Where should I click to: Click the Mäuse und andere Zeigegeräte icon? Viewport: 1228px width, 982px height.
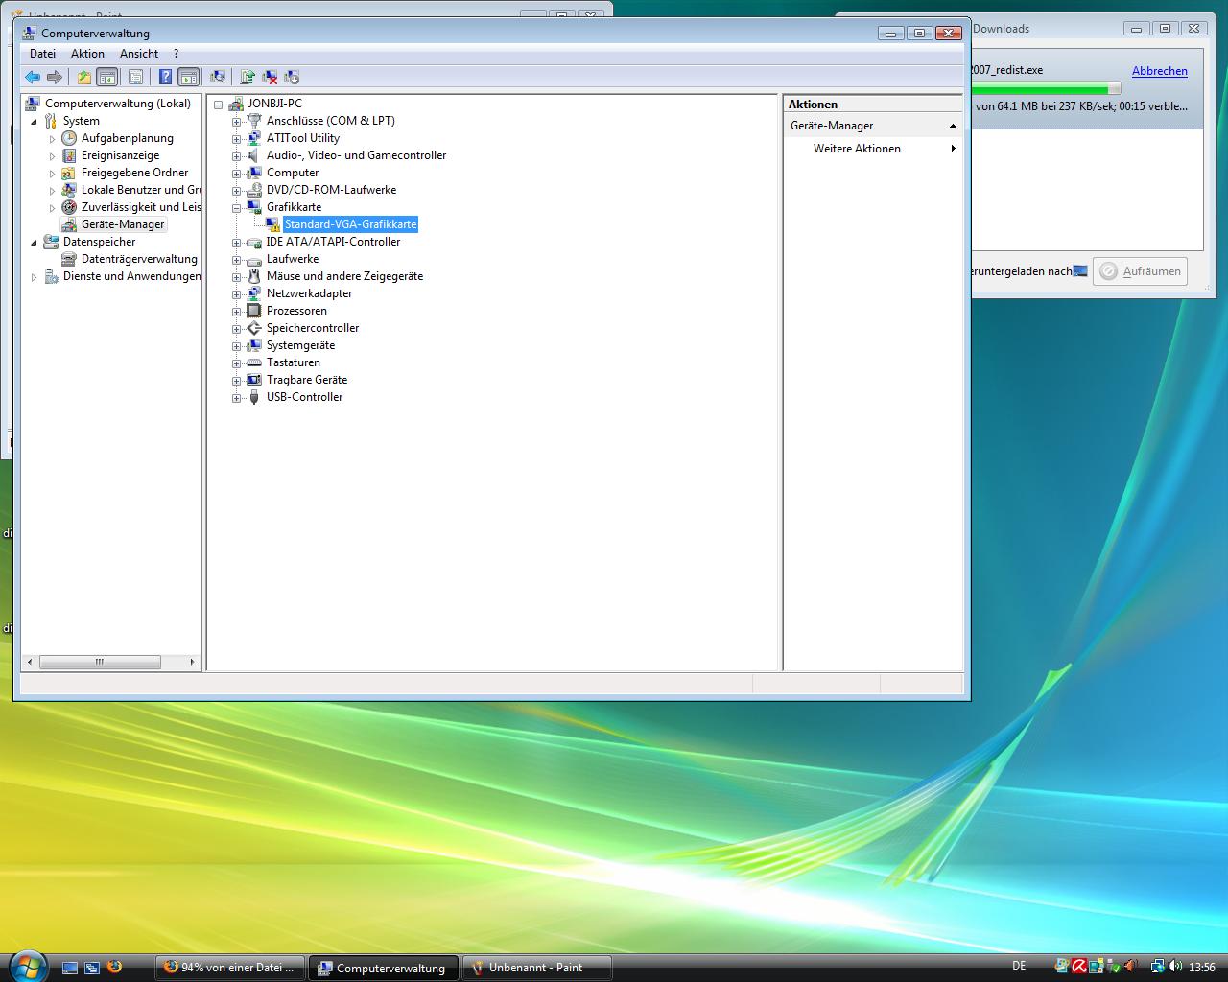click(x=254, y=276)
